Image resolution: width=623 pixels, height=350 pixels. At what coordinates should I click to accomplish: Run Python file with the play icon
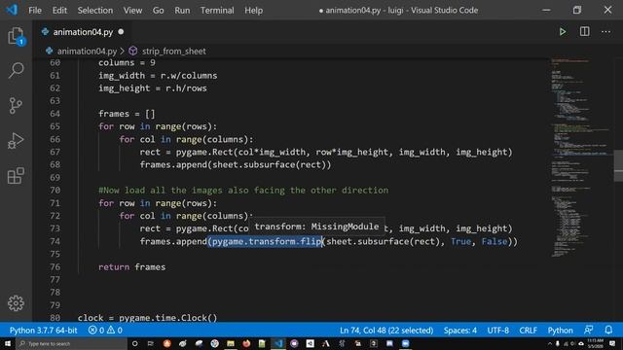(563, 32)
